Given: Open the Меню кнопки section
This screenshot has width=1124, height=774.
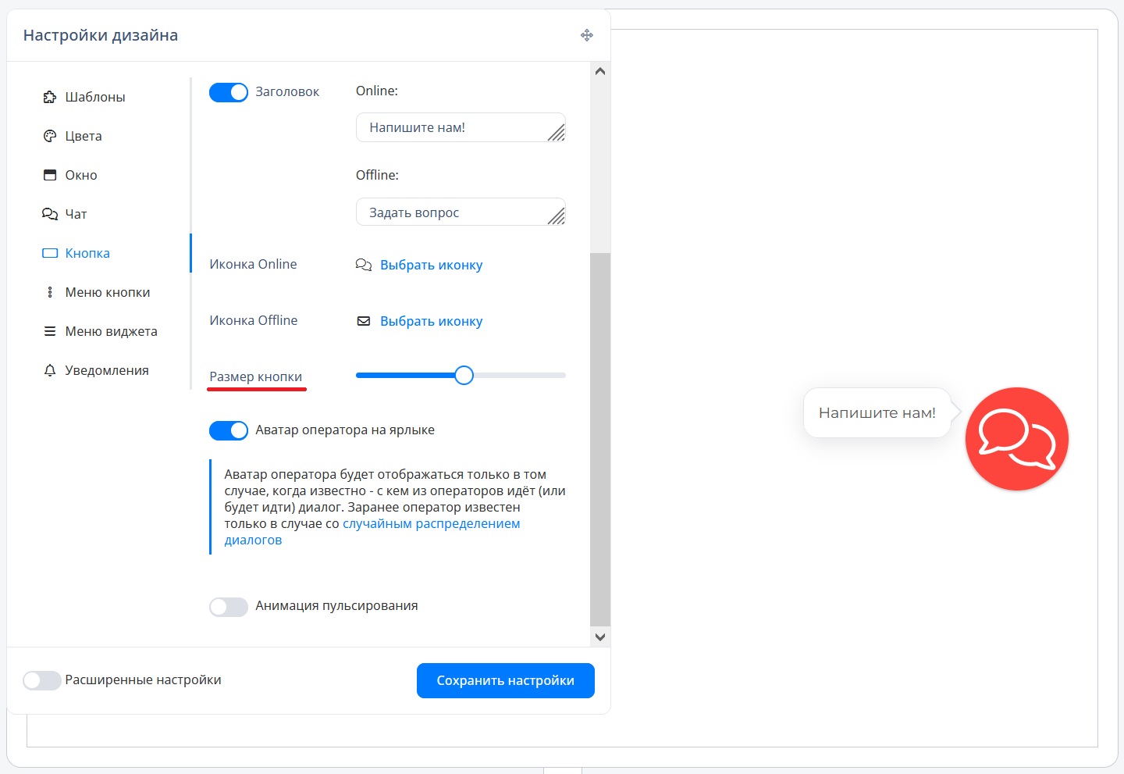Looking at the screenshot, I should click(x=107, y=292).
